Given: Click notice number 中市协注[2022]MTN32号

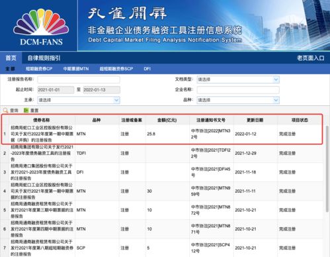Looking at the screenshot, I should 210,134.
